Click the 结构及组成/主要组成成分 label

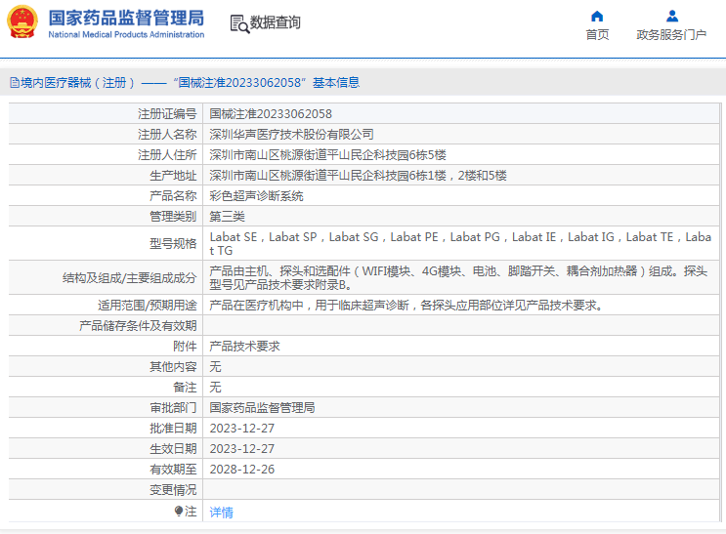pos(130,278)
